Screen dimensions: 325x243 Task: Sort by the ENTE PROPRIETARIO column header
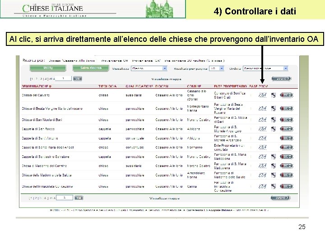(230, 86)
